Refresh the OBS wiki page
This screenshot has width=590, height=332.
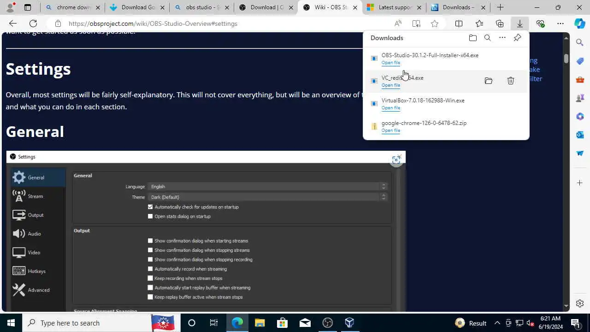click(33, 24)
